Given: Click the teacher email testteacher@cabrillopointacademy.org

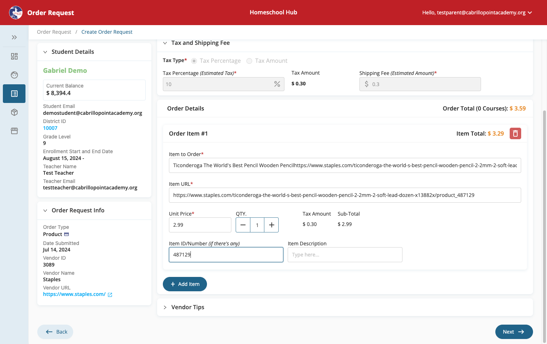Looking at the screenshot, I should point(90,188).
